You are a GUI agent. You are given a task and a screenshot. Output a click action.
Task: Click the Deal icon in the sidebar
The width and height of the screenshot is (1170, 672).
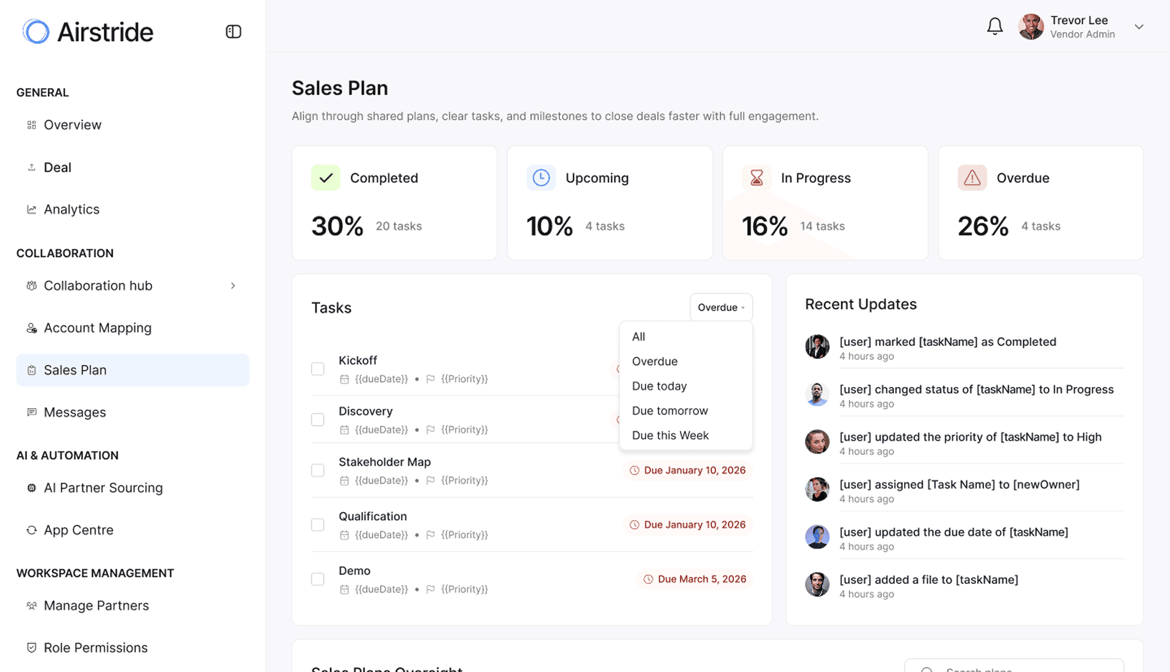[x=31, y=167]
